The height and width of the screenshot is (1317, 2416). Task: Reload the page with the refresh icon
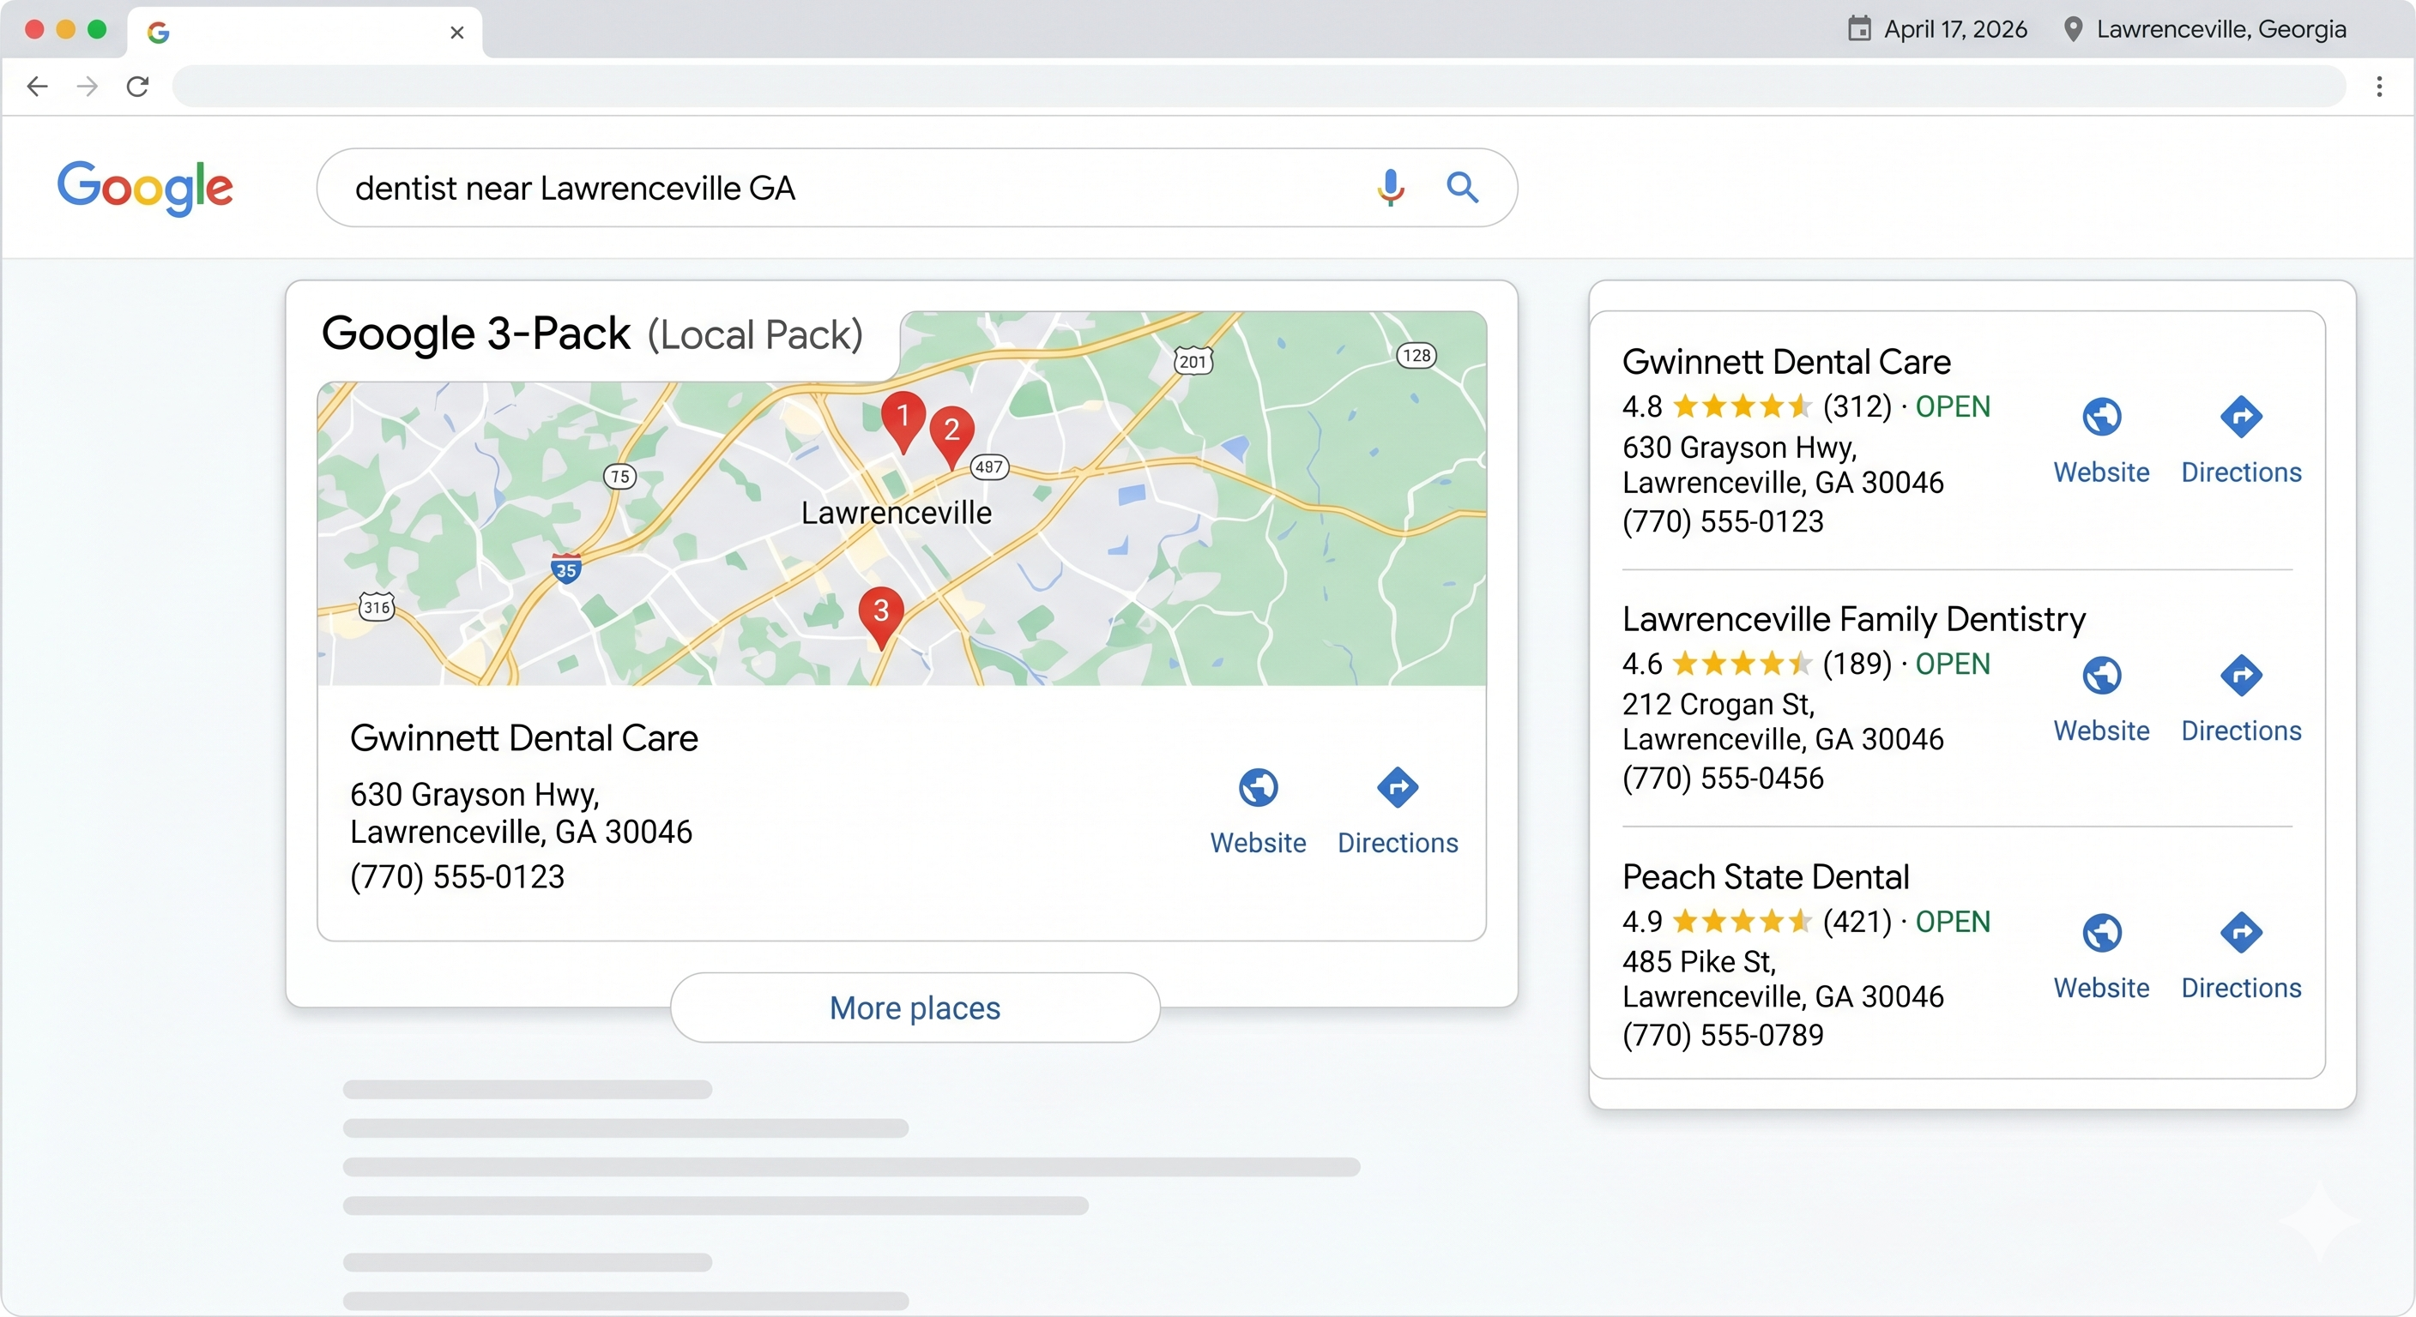pos(138,87)
